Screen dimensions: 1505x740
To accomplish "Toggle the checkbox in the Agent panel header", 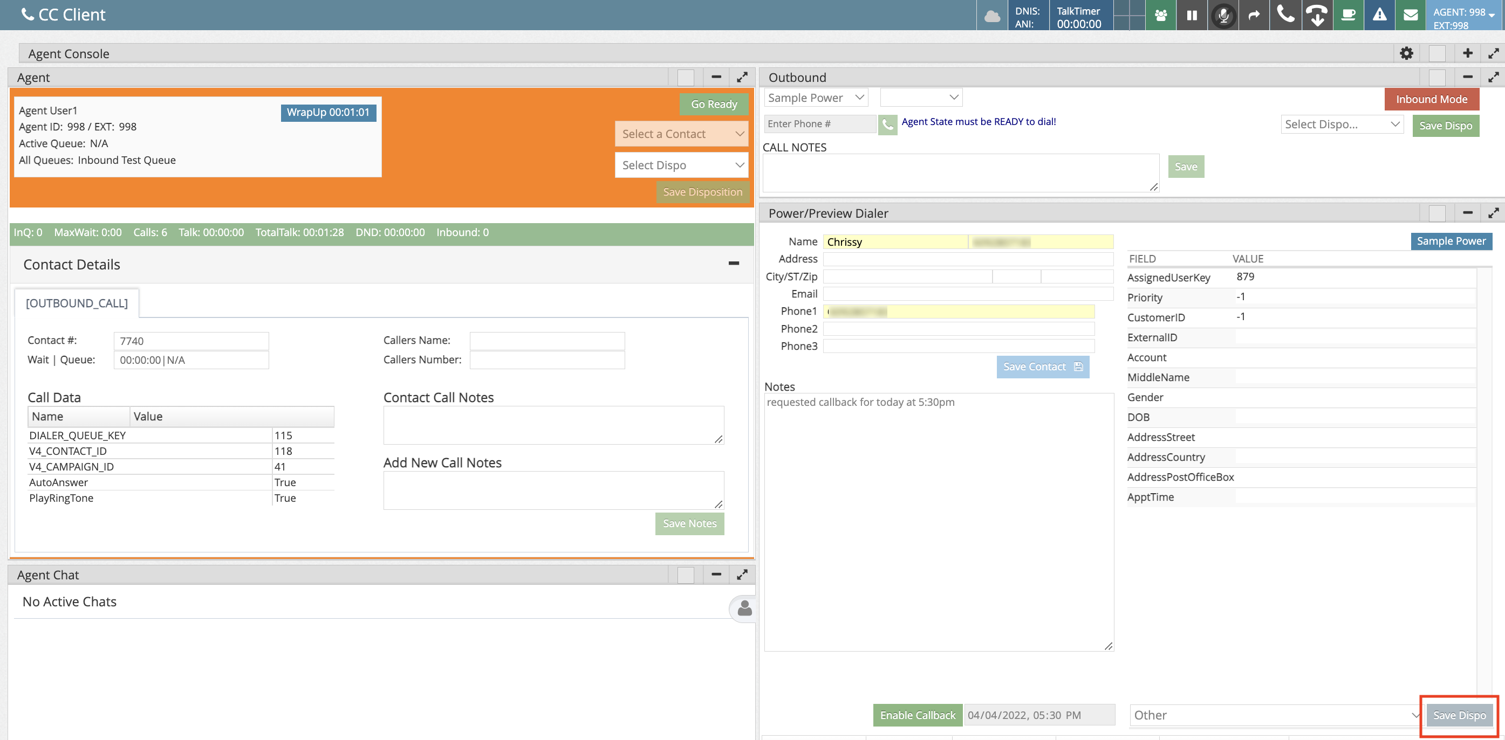I will [x=685, y=78].
